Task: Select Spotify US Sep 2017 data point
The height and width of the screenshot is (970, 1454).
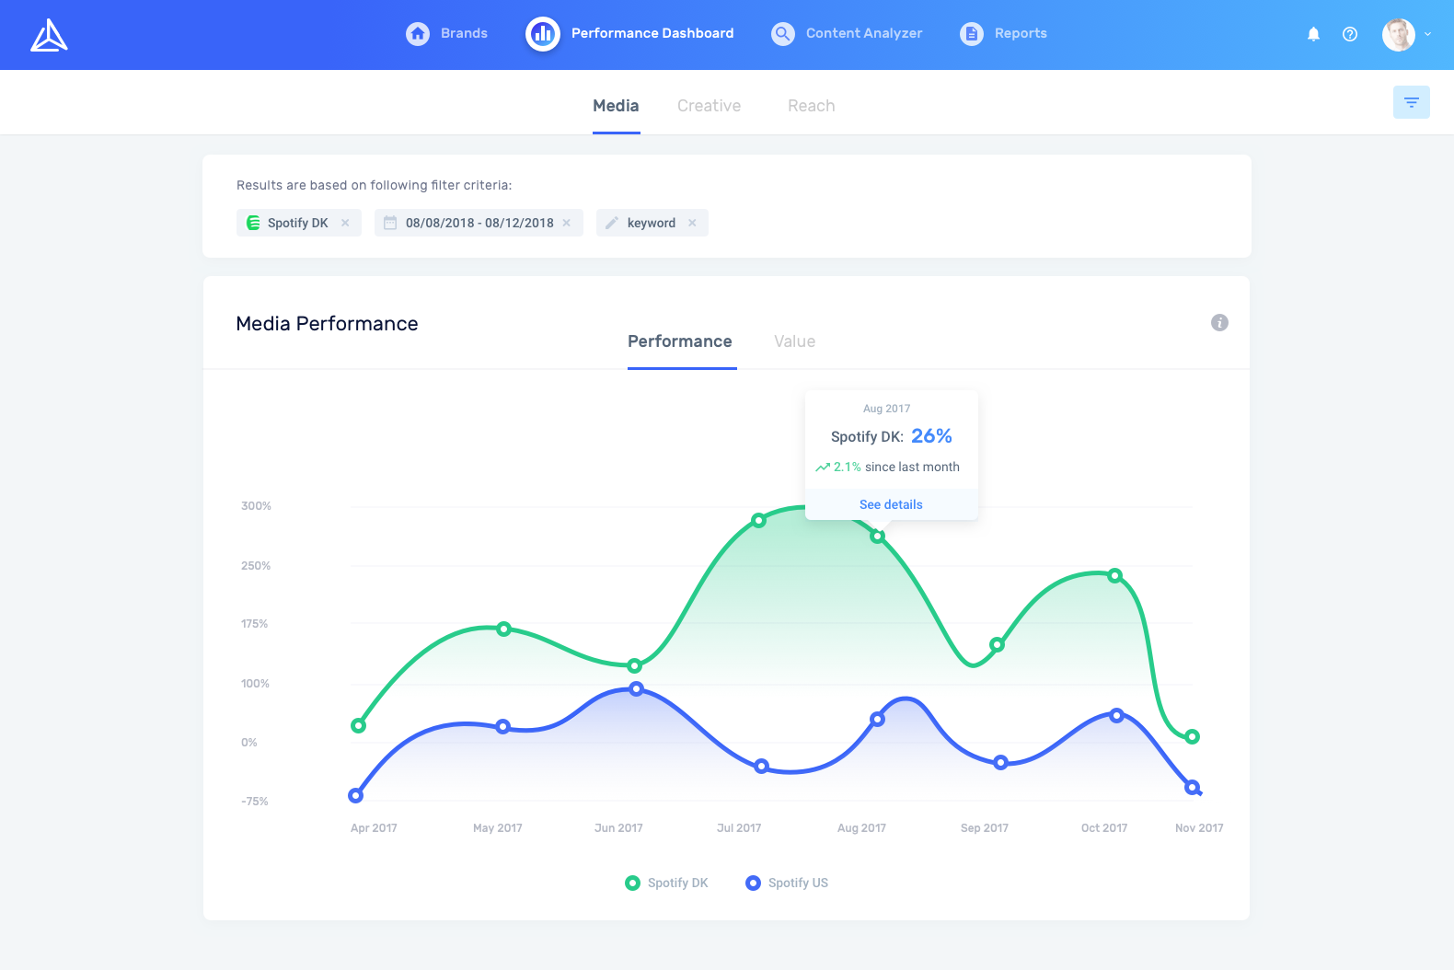Action: (1000, 762)
